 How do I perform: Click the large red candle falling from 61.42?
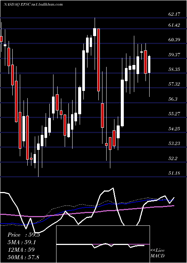(x=98, y=60)
